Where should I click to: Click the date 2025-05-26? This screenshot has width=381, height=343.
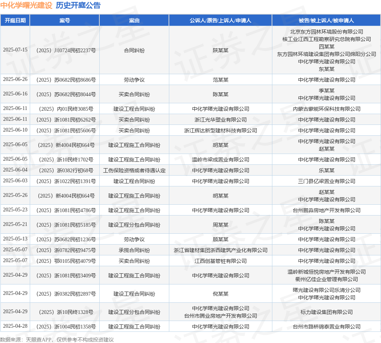pyautogui.click(x=15, y=195)
